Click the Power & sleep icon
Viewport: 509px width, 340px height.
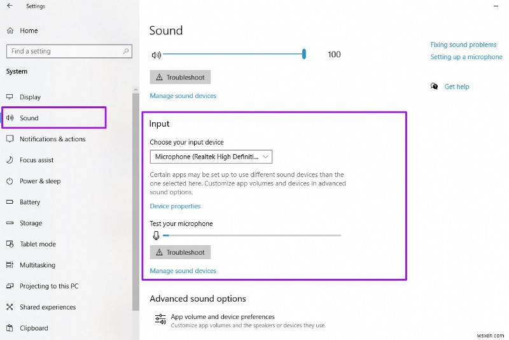coord(10,181)
